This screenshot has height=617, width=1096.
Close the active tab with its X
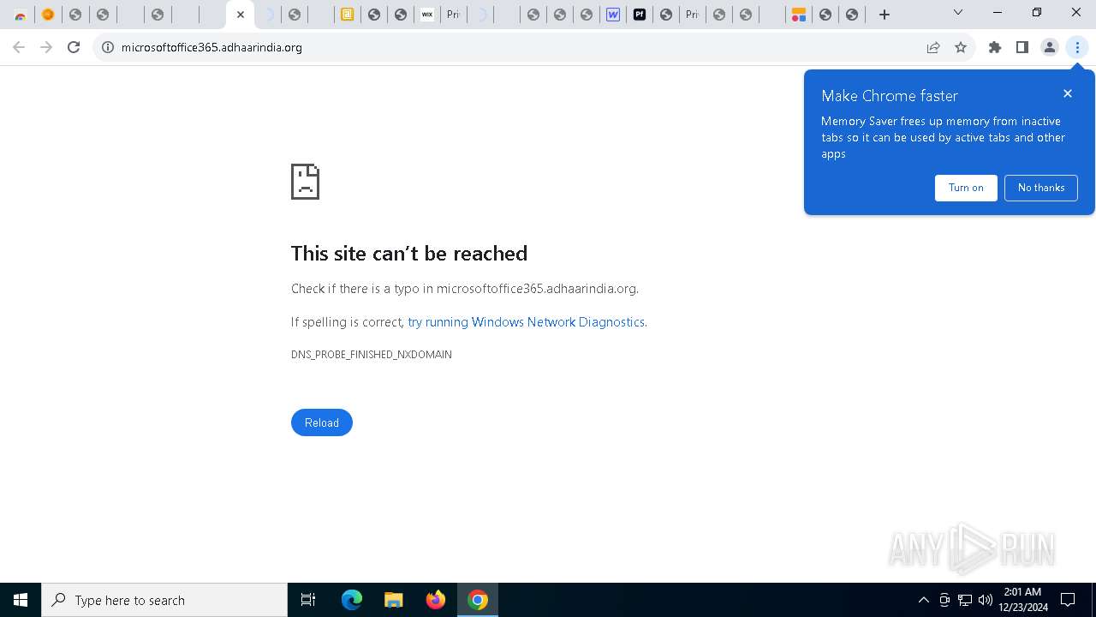click(241, 15)
